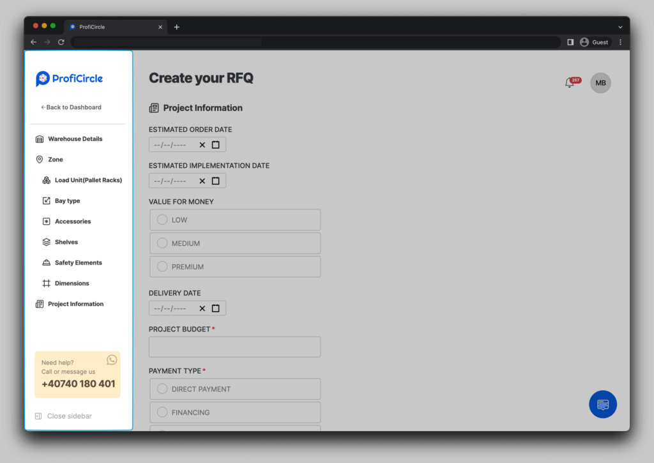Clear the Estimated Implementation Date field
Viewport: 654px width, 463px height.
[202, 181]
